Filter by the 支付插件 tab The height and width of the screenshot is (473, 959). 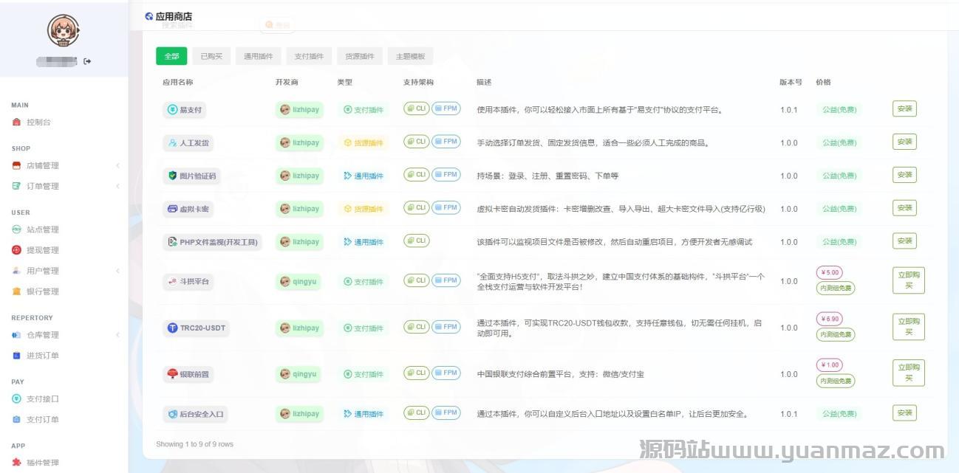pyautogui.click(x=309, y=56)
